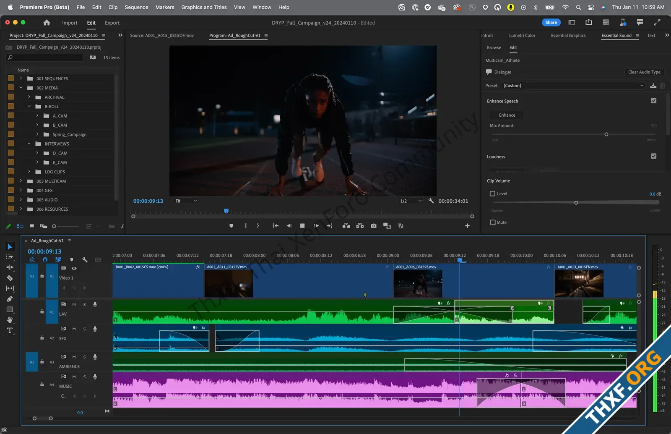Open the Fit zoom level dropdown
This screenshot has width=671, height=434.
click(186, 201)
